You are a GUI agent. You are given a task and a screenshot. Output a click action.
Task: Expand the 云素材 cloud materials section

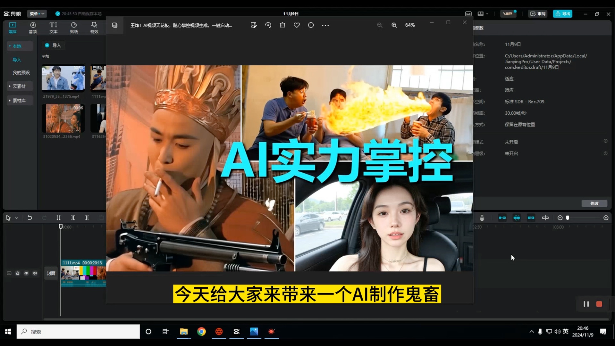20,86
